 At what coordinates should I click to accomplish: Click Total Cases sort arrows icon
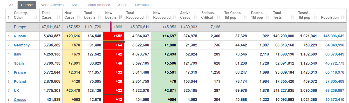(x=58, y=17)
